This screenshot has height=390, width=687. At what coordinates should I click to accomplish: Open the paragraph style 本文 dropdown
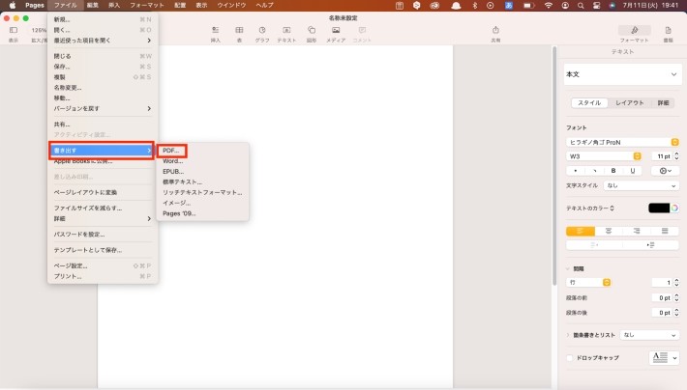tap(622, 74)
